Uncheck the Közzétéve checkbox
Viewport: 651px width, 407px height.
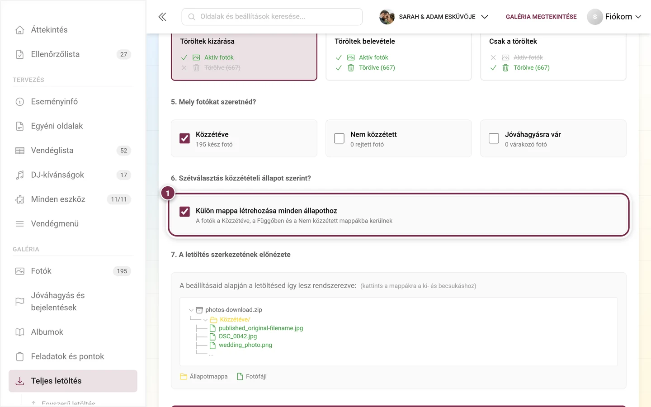(x=184, y=138)
